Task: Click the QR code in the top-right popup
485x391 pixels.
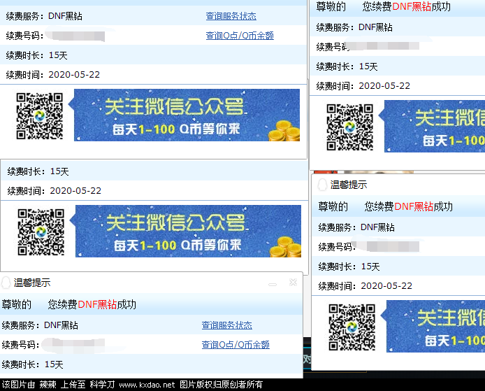Action: (350, 127)
